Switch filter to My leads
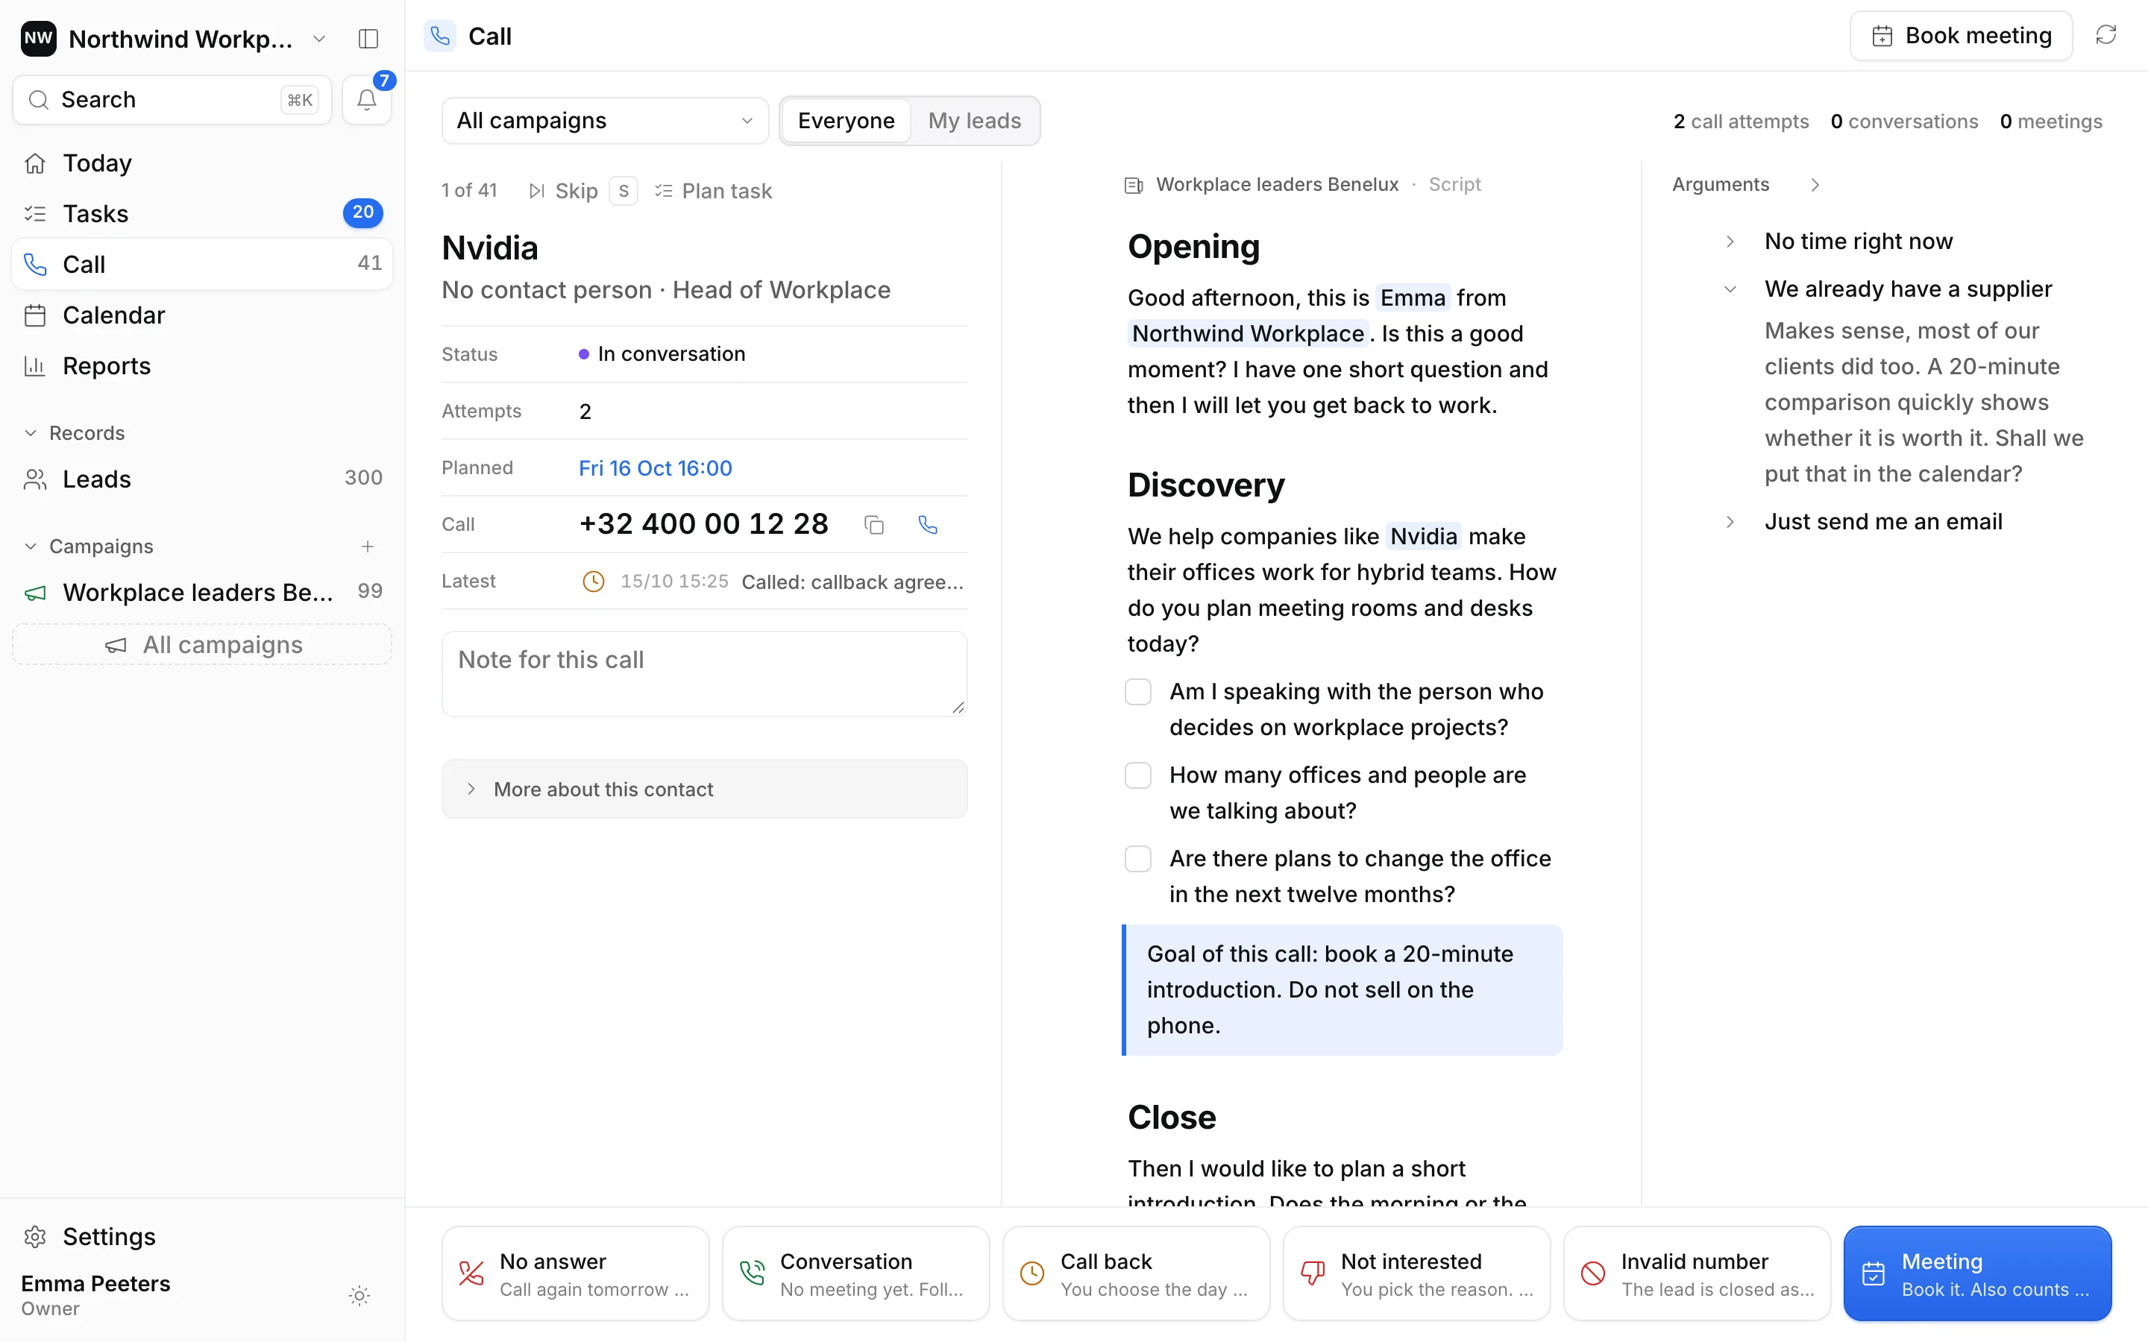 975,121
